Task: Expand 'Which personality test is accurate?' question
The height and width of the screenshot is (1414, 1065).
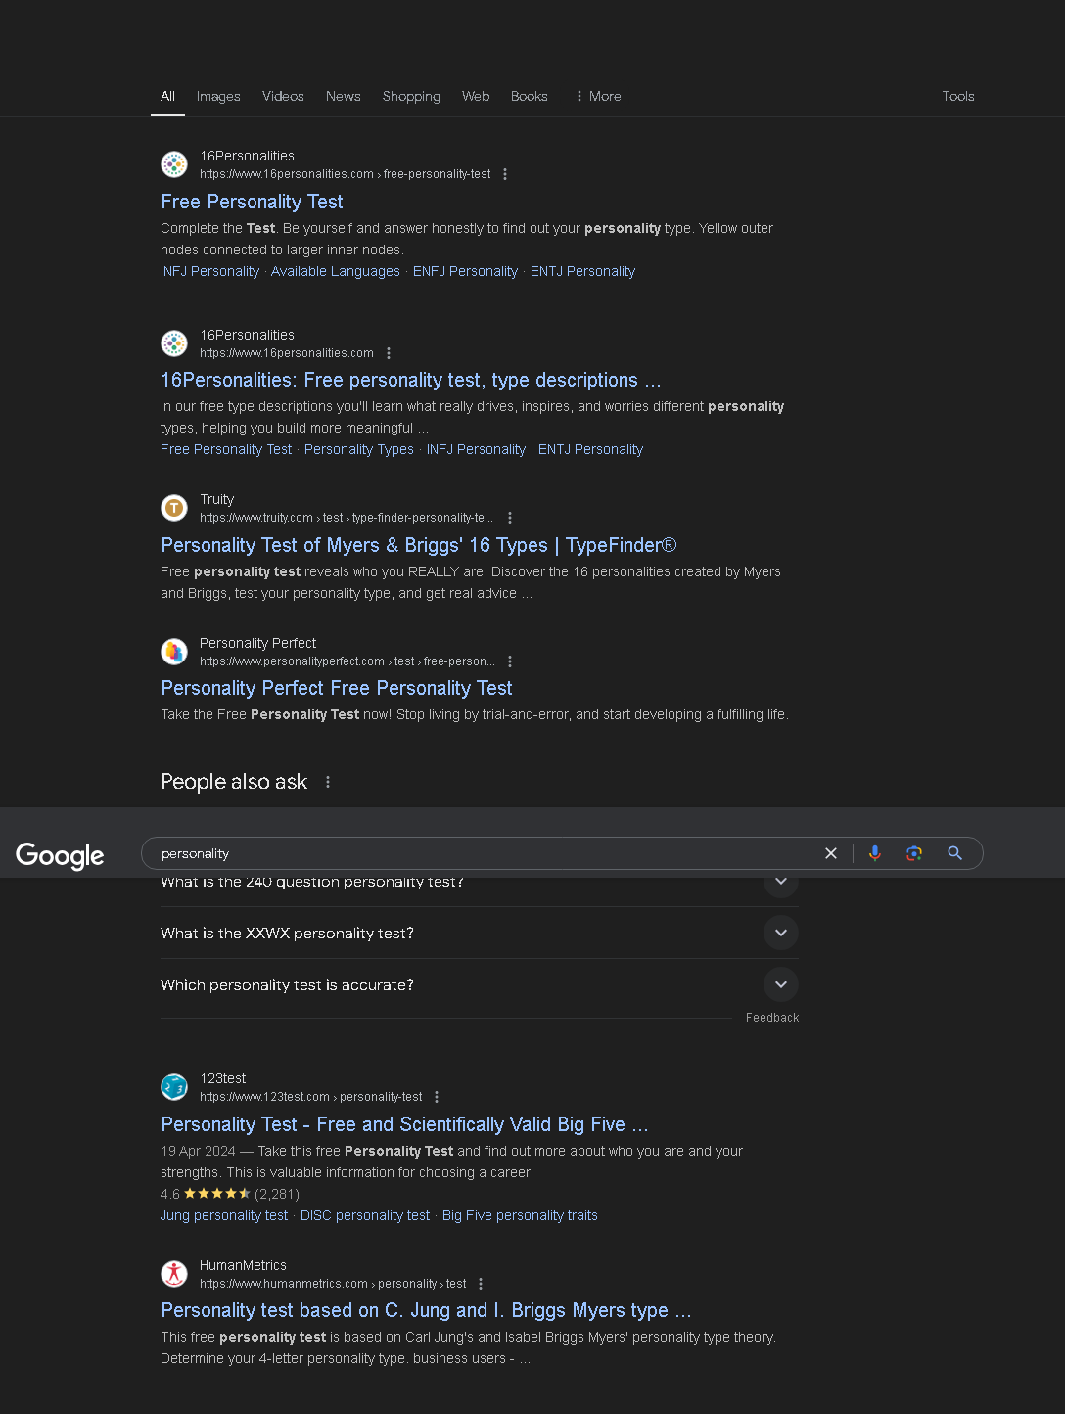Action: pos(480,984)
